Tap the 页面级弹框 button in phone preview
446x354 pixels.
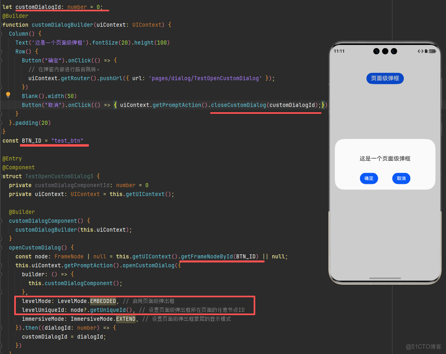coord(385,78)
